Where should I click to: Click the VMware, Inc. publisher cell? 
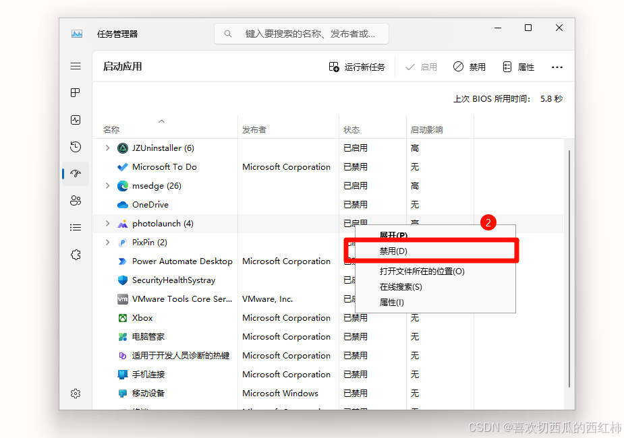(x=267, y=299)
